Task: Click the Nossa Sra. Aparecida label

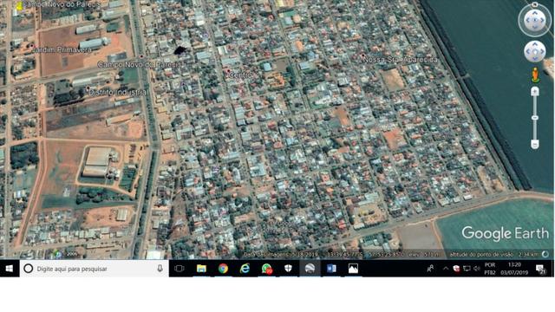Action: click(401, 60)
